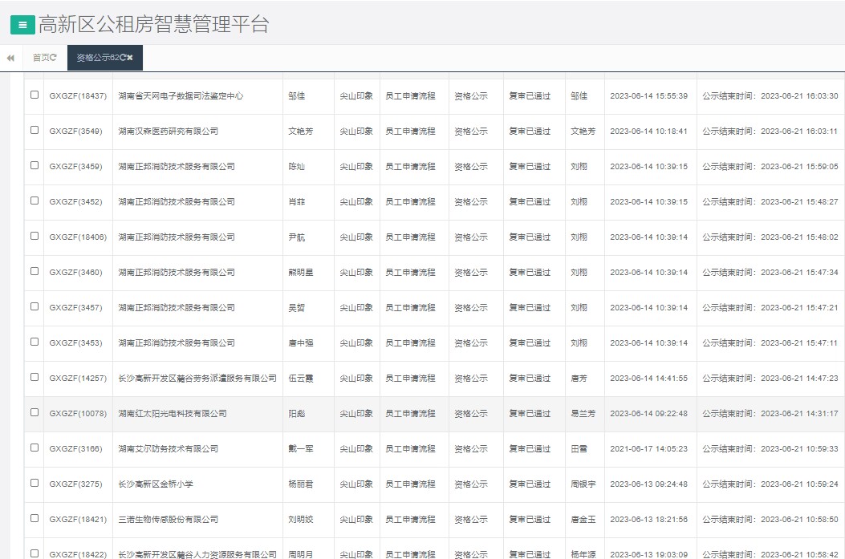Check the checkbox for GXGZF(18437)
Screen dimensions: 845x559
point(34,95)
